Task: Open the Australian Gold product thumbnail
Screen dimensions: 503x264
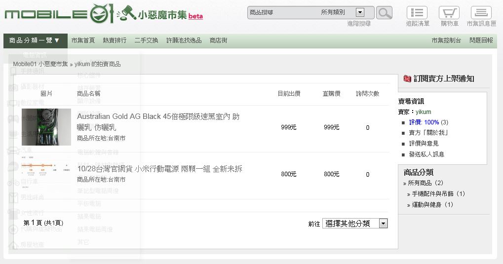Action: pyautogui.click(x=46, y=127)
